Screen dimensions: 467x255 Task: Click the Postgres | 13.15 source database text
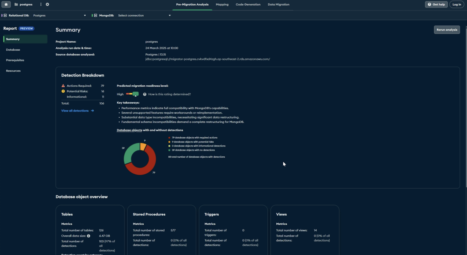[156, 55]
